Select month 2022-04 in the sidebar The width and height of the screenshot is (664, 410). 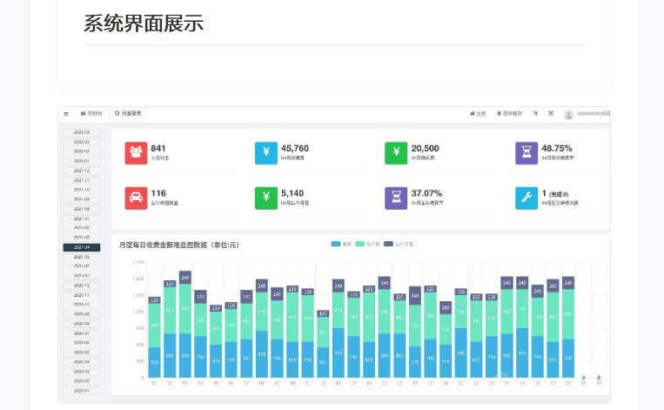[x=82, y=132]
